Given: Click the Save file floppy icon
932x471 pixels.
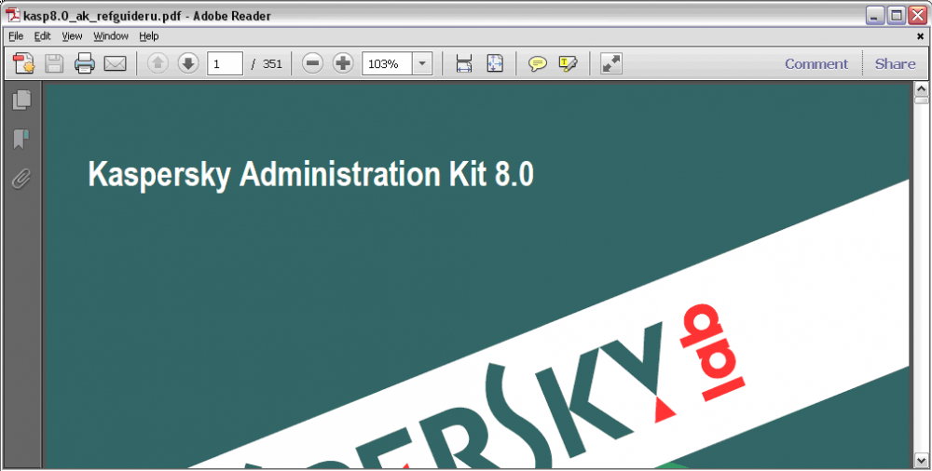Looking at the screenshot, I should pos(54,63).
